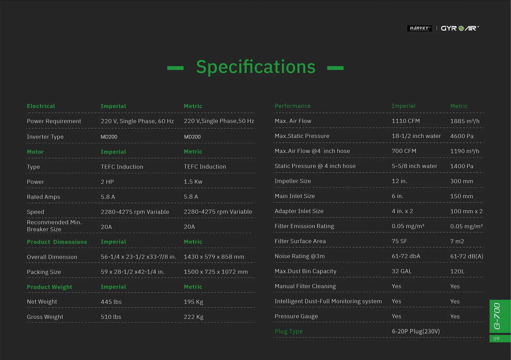The width and height of the screenshot is (511, 360).
Task: Select the Imperial column header under Motor
Action: tap(113, 152)
